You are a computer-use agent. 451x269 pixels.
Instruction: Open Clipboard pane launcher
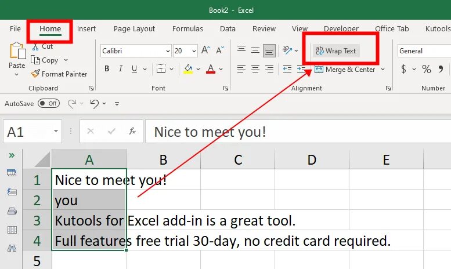pyautogui.click(x=91, y=88)
